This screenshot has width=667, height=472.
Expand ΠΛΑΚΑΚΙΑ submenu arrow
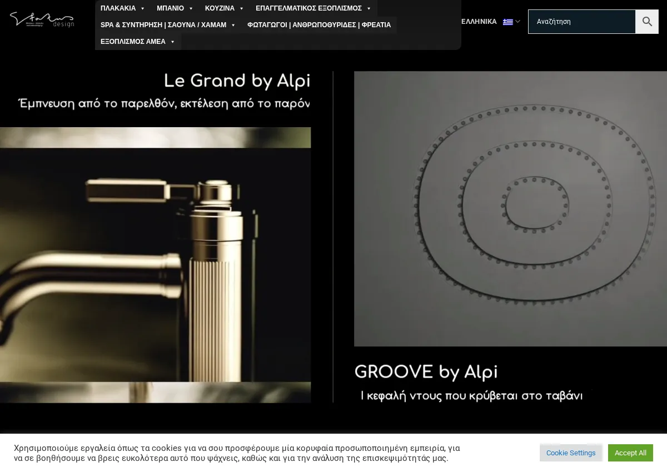tap(143, 8)
